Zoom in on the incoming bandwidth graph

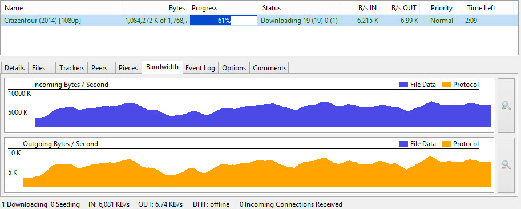(x=506, y=106)
